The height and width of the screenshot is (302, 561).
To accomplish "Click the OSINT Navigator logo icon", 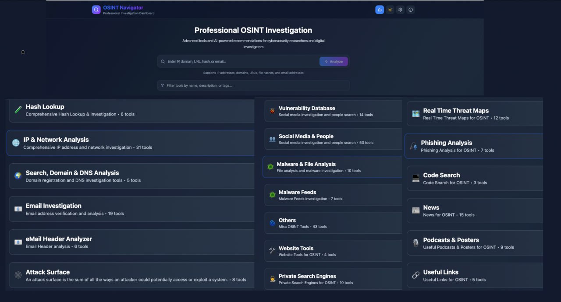I will click(96, 10).
